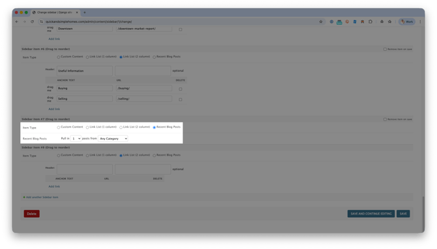This screenshot has height=249, width=437.
Task: Tick delete checkbox for Buying link
Action: coord(181,89)
